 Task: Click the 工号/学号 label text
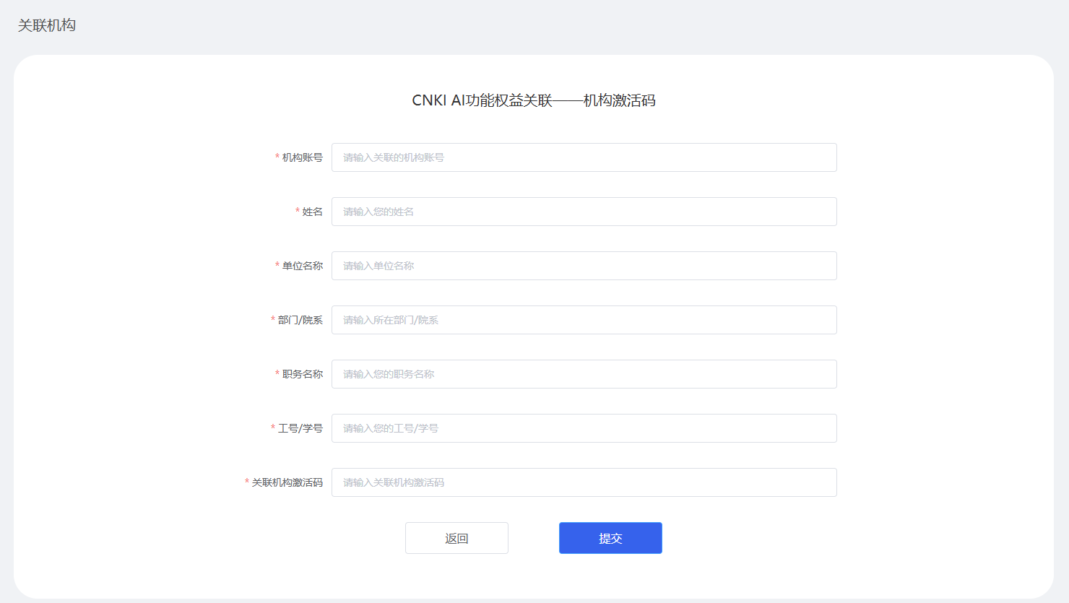(300, 428)
